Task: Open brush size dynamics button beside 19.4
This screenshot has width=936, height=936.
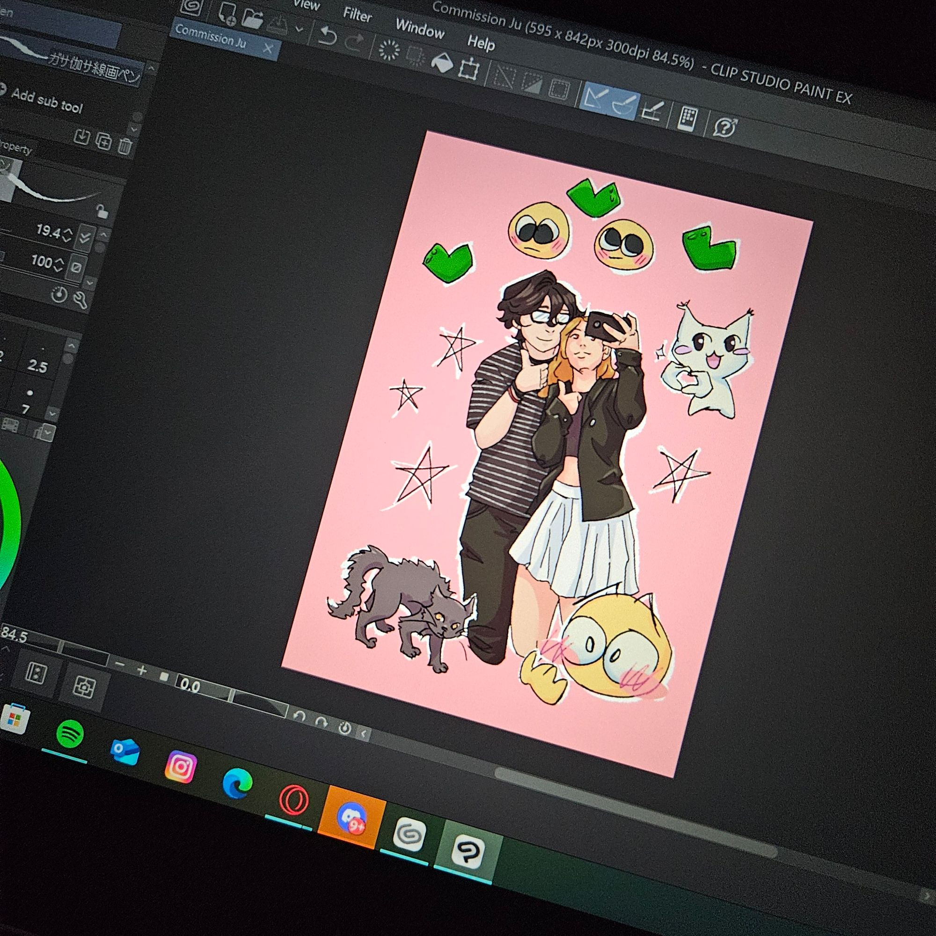Action: (85, 238)
